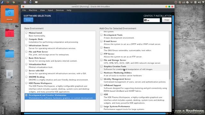This screenshot has height=115, width=205.
Task: Click the VirtualBox task icon in the panel
Action: tap(30, 2)
